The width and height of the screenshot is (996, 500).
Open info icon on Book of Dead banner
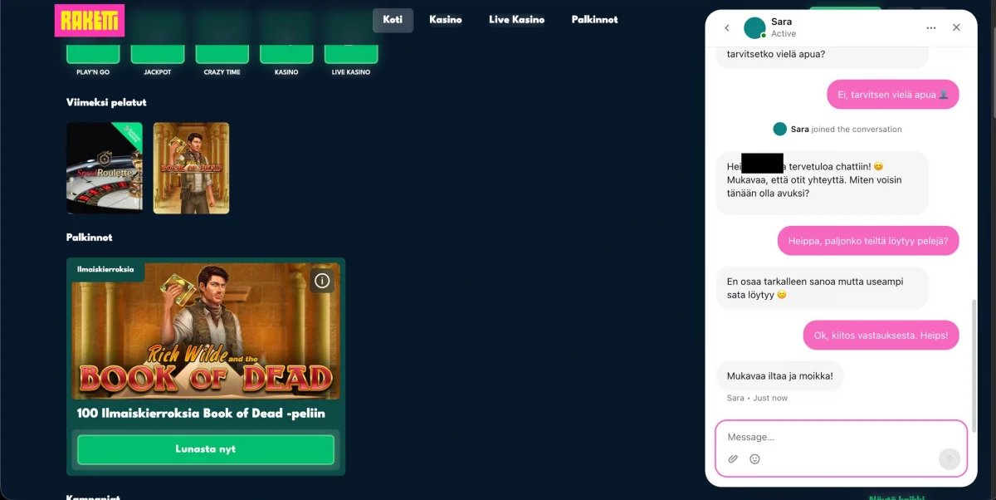[322, 281]
